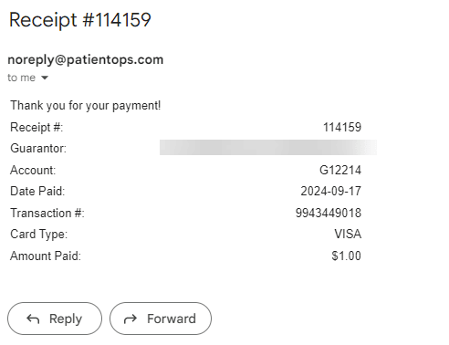Click the Forward button

click(161, 319)
